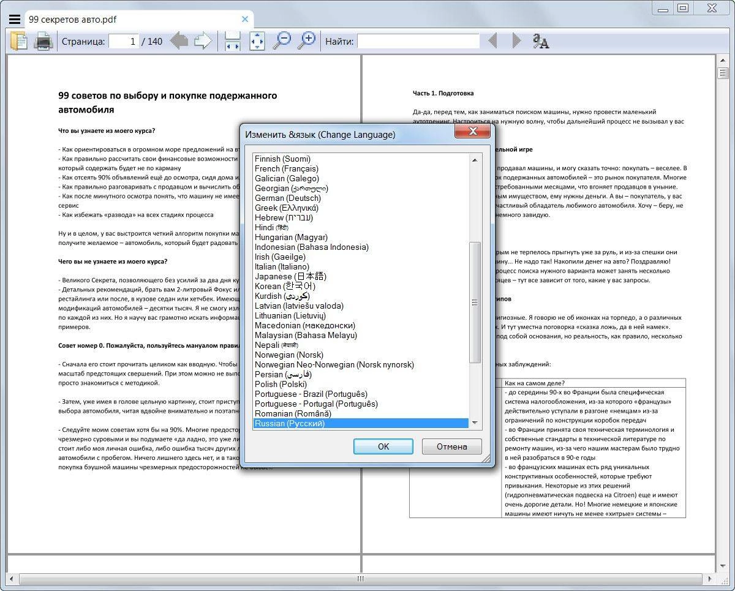Select Hebrew language entry
The image size is (735, 591).
(x=361, y=217)
